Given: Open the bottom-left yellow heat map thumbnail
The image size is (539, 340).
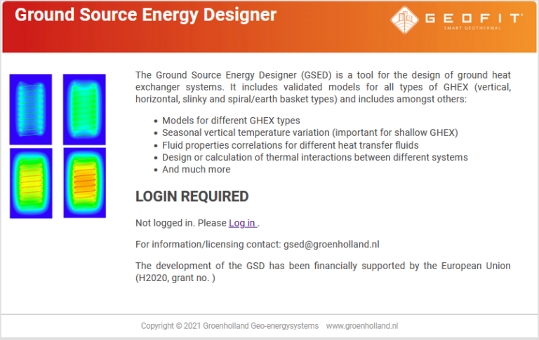Looking at the screenshot, I should (31, 183).
